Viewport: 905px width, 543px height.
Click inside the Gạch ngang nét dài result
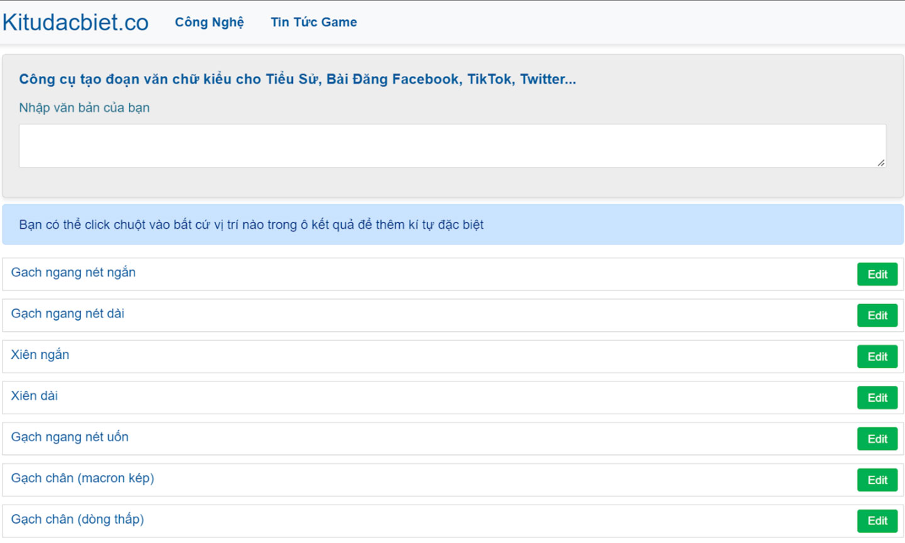coord(68,314)
